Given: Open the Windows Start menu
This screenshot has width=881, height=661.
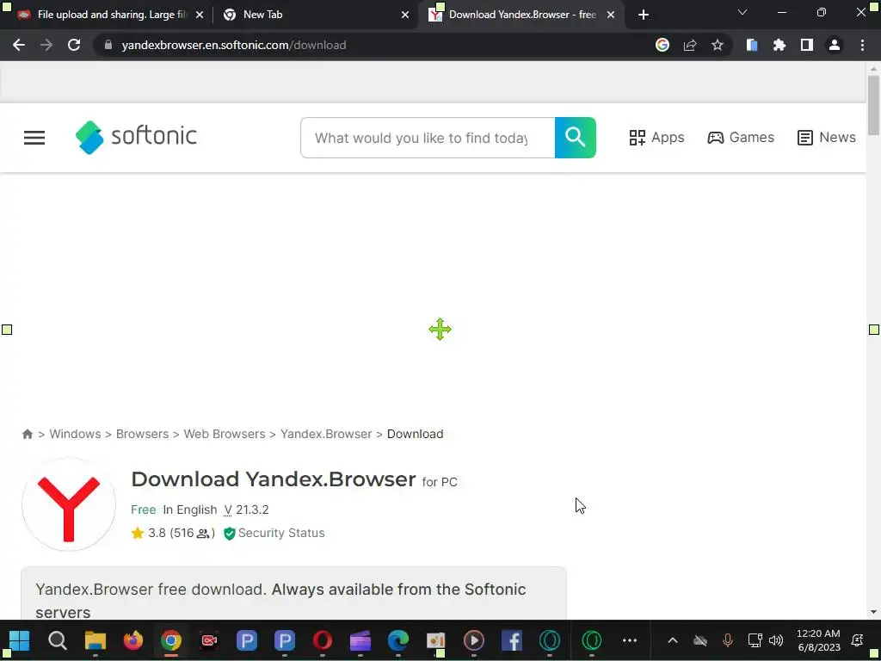Looking at the screenshot, I should coord(19,640).
